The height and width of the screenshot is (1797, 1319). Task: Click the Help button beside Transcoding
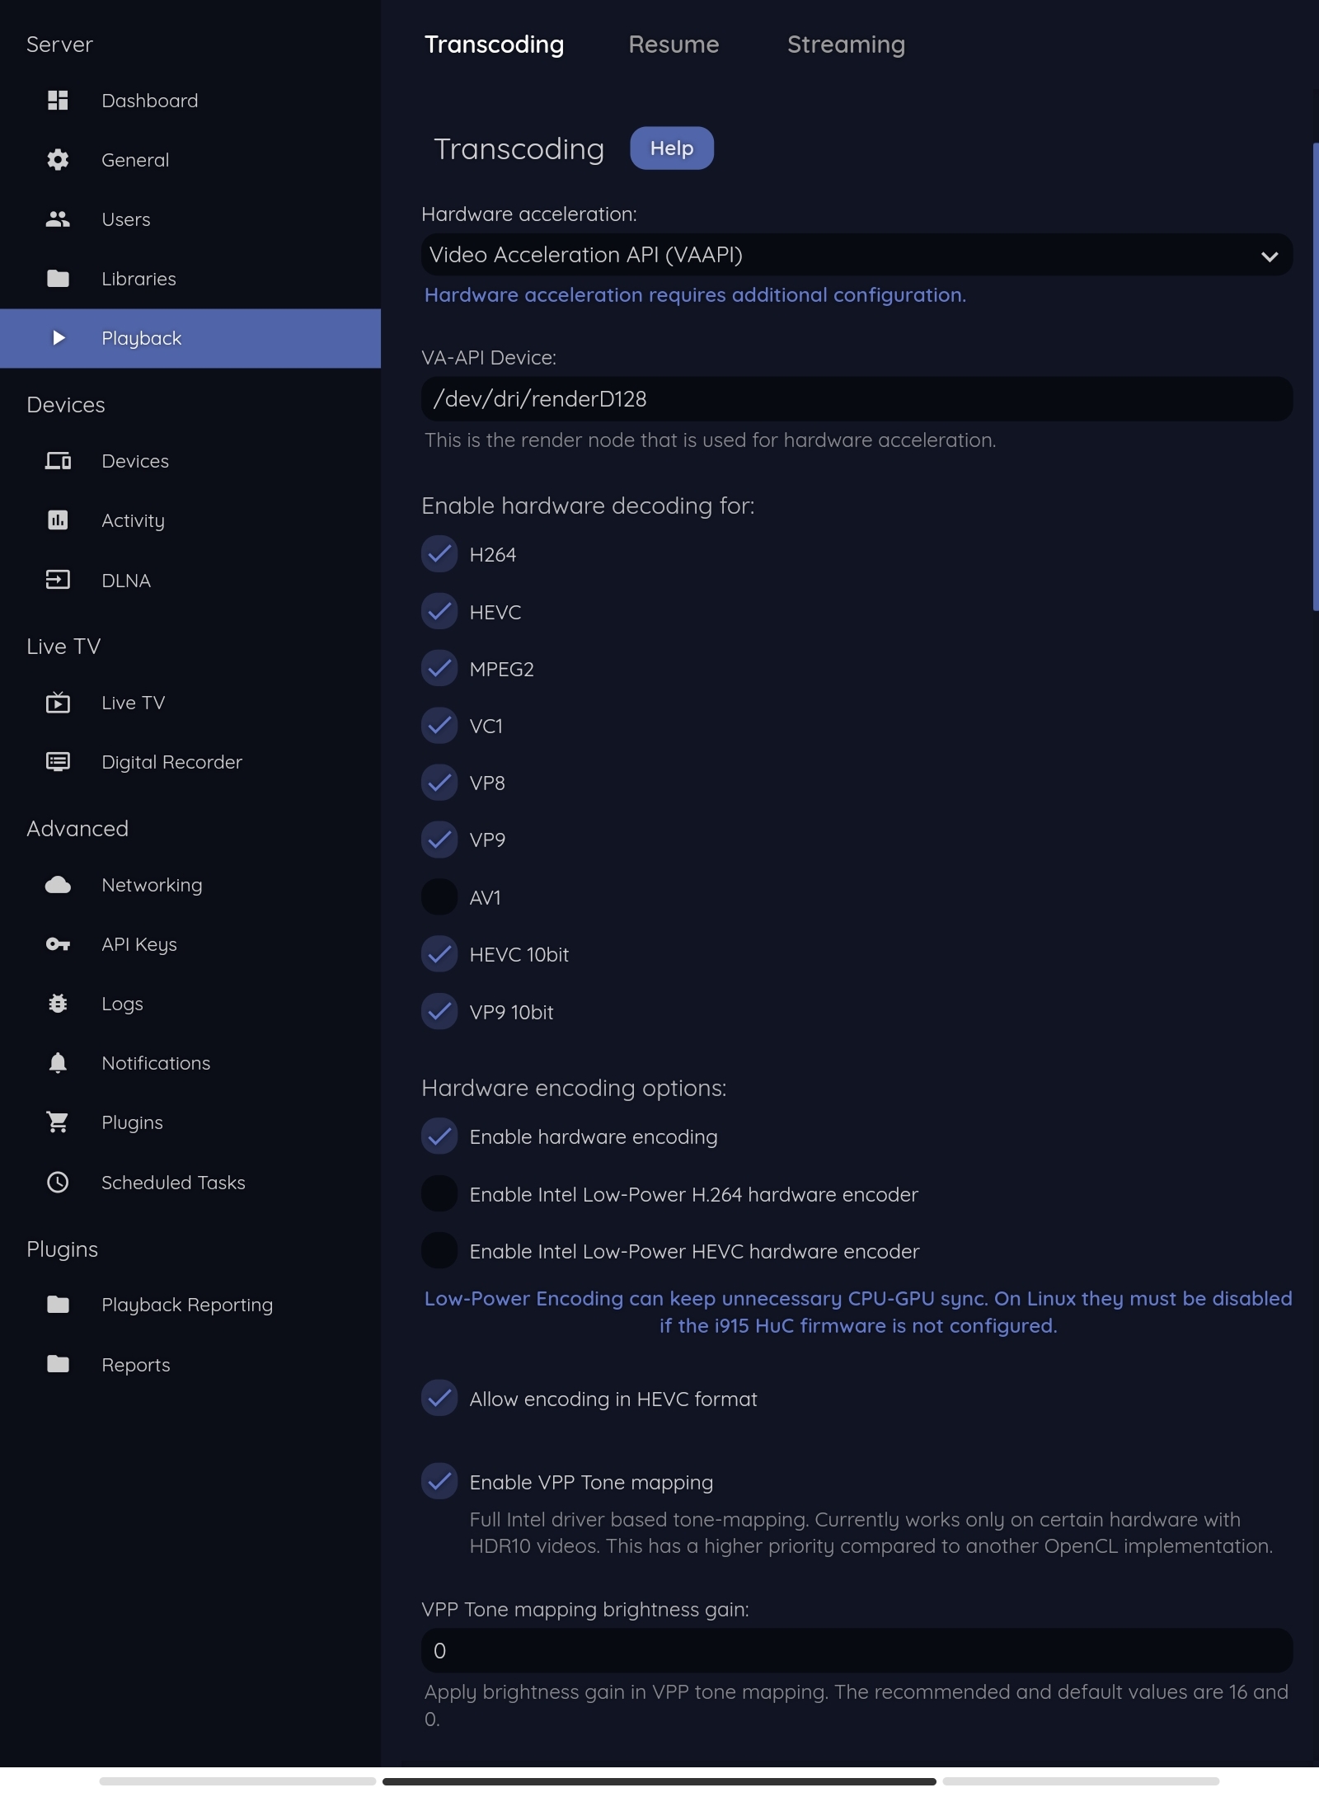[x=671, y=148]
